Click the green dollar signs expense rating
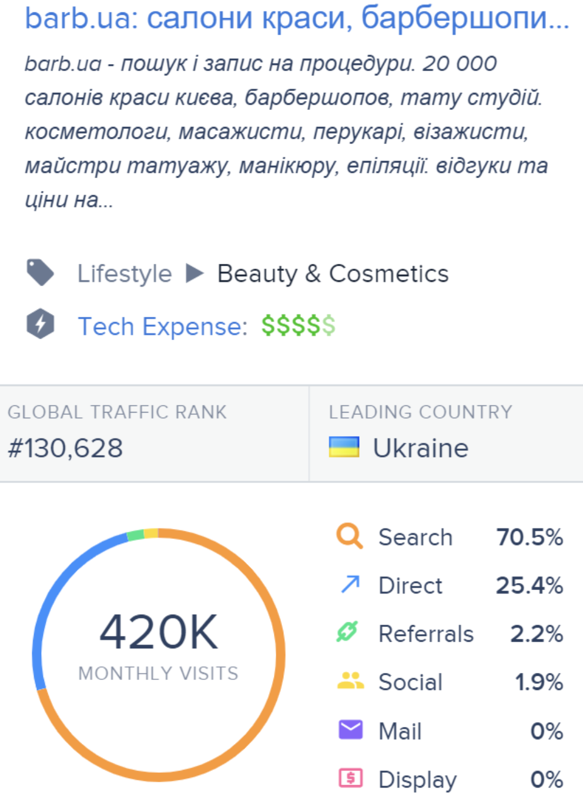The height and width of the screenshot is (811, 583). point(299,325)
